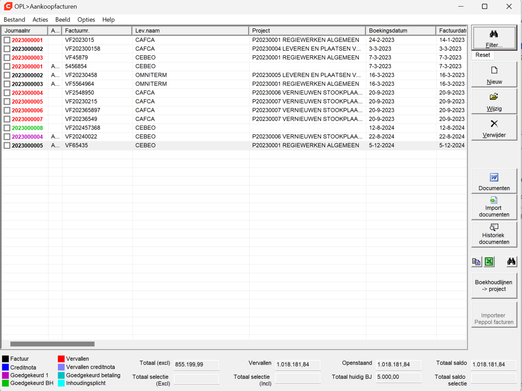Click booking date 24-2-2023
Screen dimensions: 522x391
[x=381, y=40]
